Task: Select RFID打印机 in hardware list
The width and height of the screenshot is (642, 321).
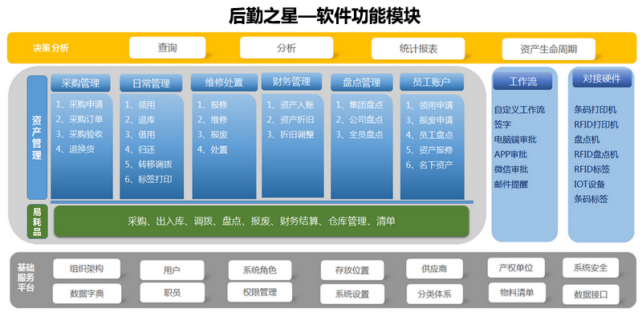Action: tap(596, 124)
